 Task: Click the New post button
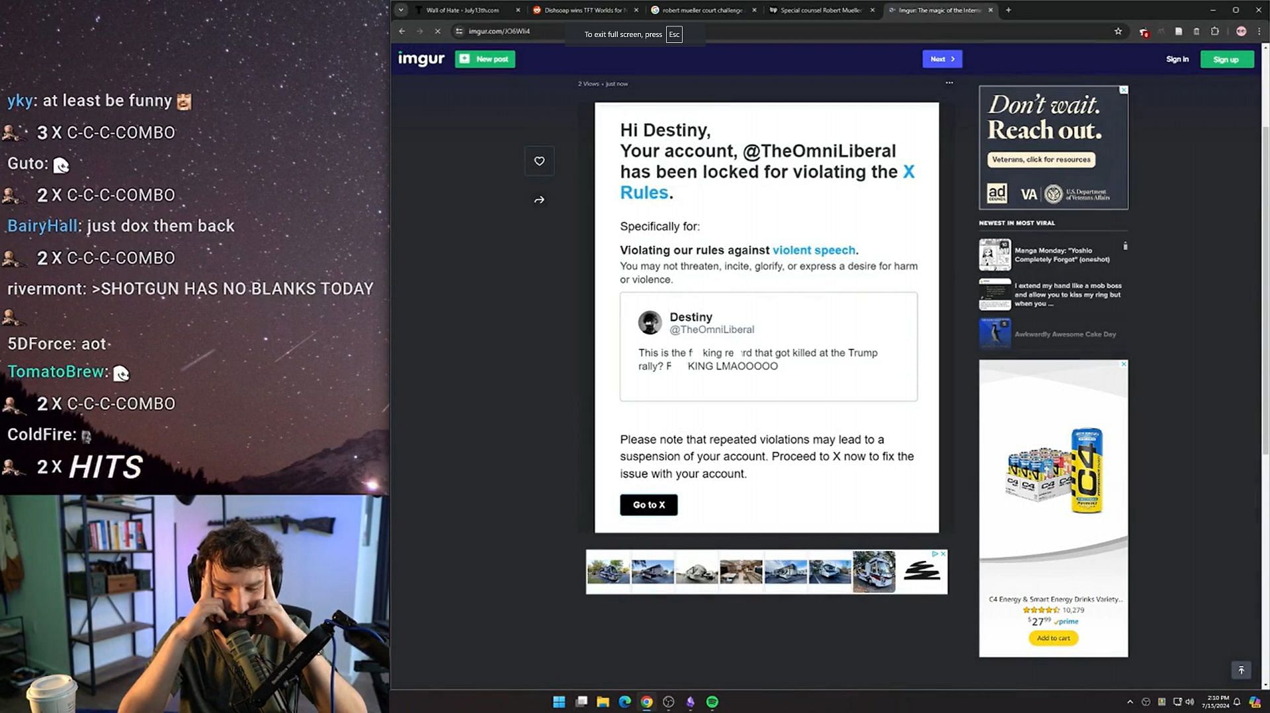click(x=485, y=59)
